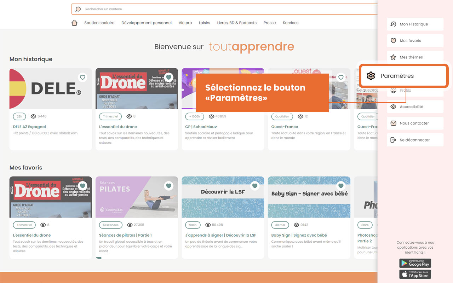Toggle favorite heart on DELE card
Screen dimensions: 453x283
(x=82, y=77)
